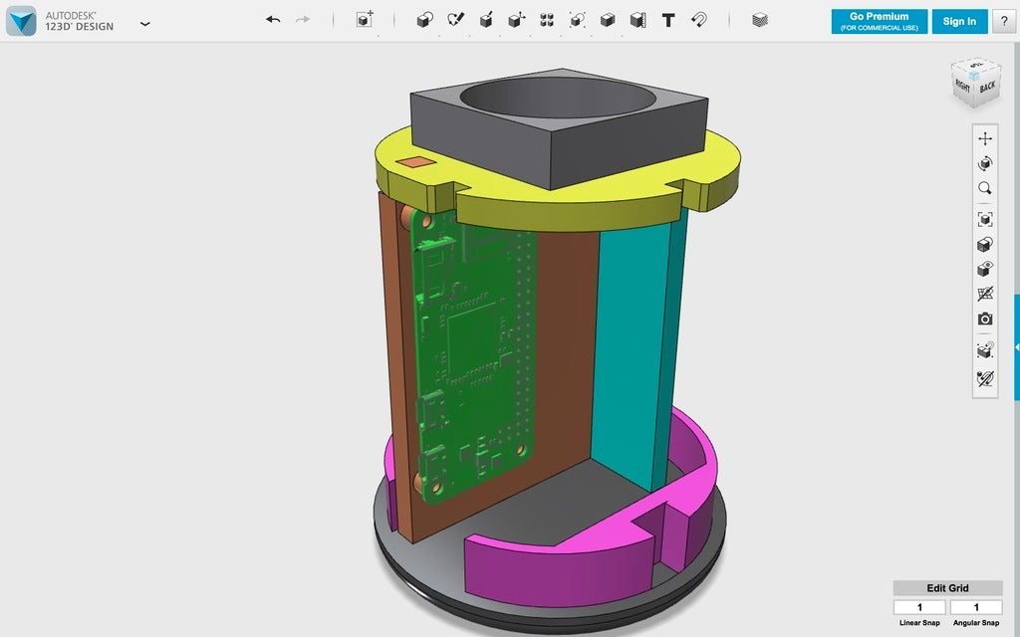Open Help with the question mark button
The width and height of the screenshot is (1020, 637).
[1004, 22]
